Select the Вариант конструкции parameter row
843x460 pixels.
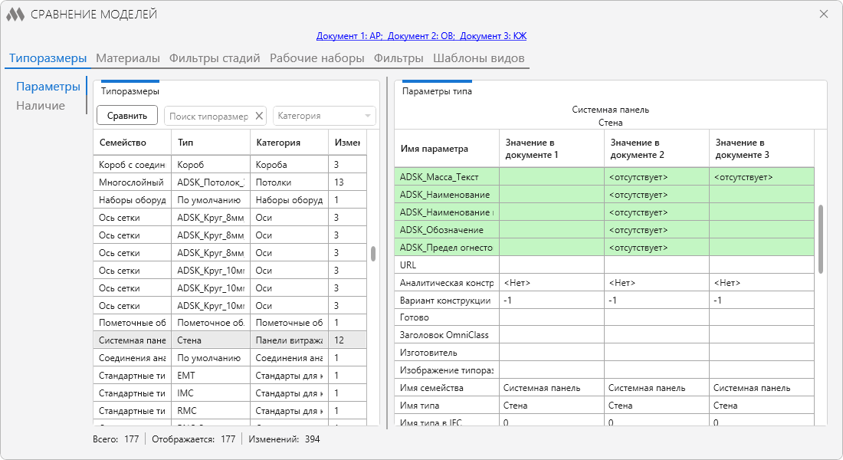pos(605,301)
